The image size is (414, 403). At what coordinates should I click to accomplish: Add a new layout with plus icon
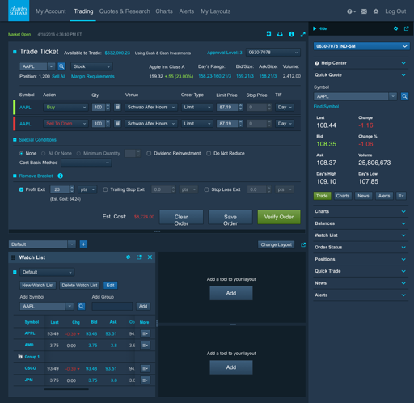click(83, 244)
